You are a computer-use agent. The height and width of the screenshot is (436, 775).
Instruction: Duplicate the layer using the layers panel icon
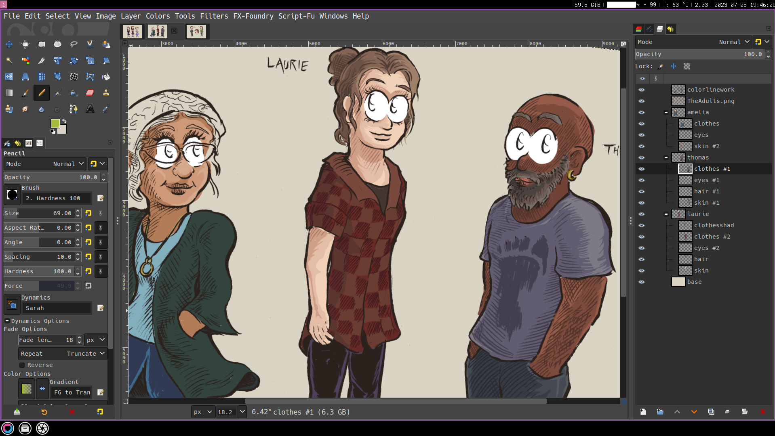pyautogui.click(x=711, y=412)
